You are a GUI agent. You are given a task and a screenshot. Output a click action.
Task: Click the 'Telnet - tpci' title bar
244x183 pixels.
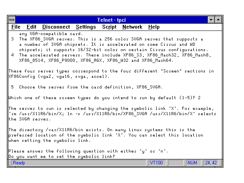coord(111,19)
